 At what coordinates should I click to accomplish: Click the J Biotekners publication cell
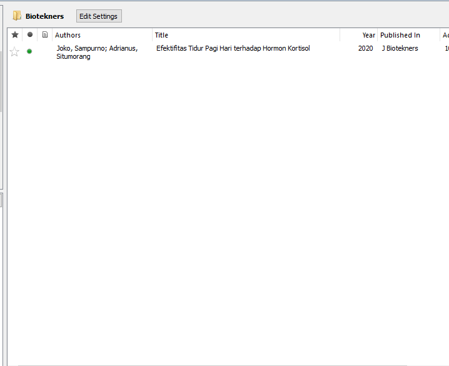coord(400,48)
